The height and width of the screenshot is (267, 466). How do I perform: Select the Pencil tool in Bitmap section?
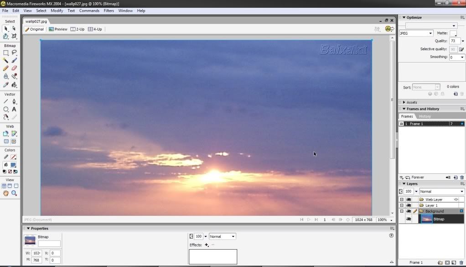coord(6,68)
